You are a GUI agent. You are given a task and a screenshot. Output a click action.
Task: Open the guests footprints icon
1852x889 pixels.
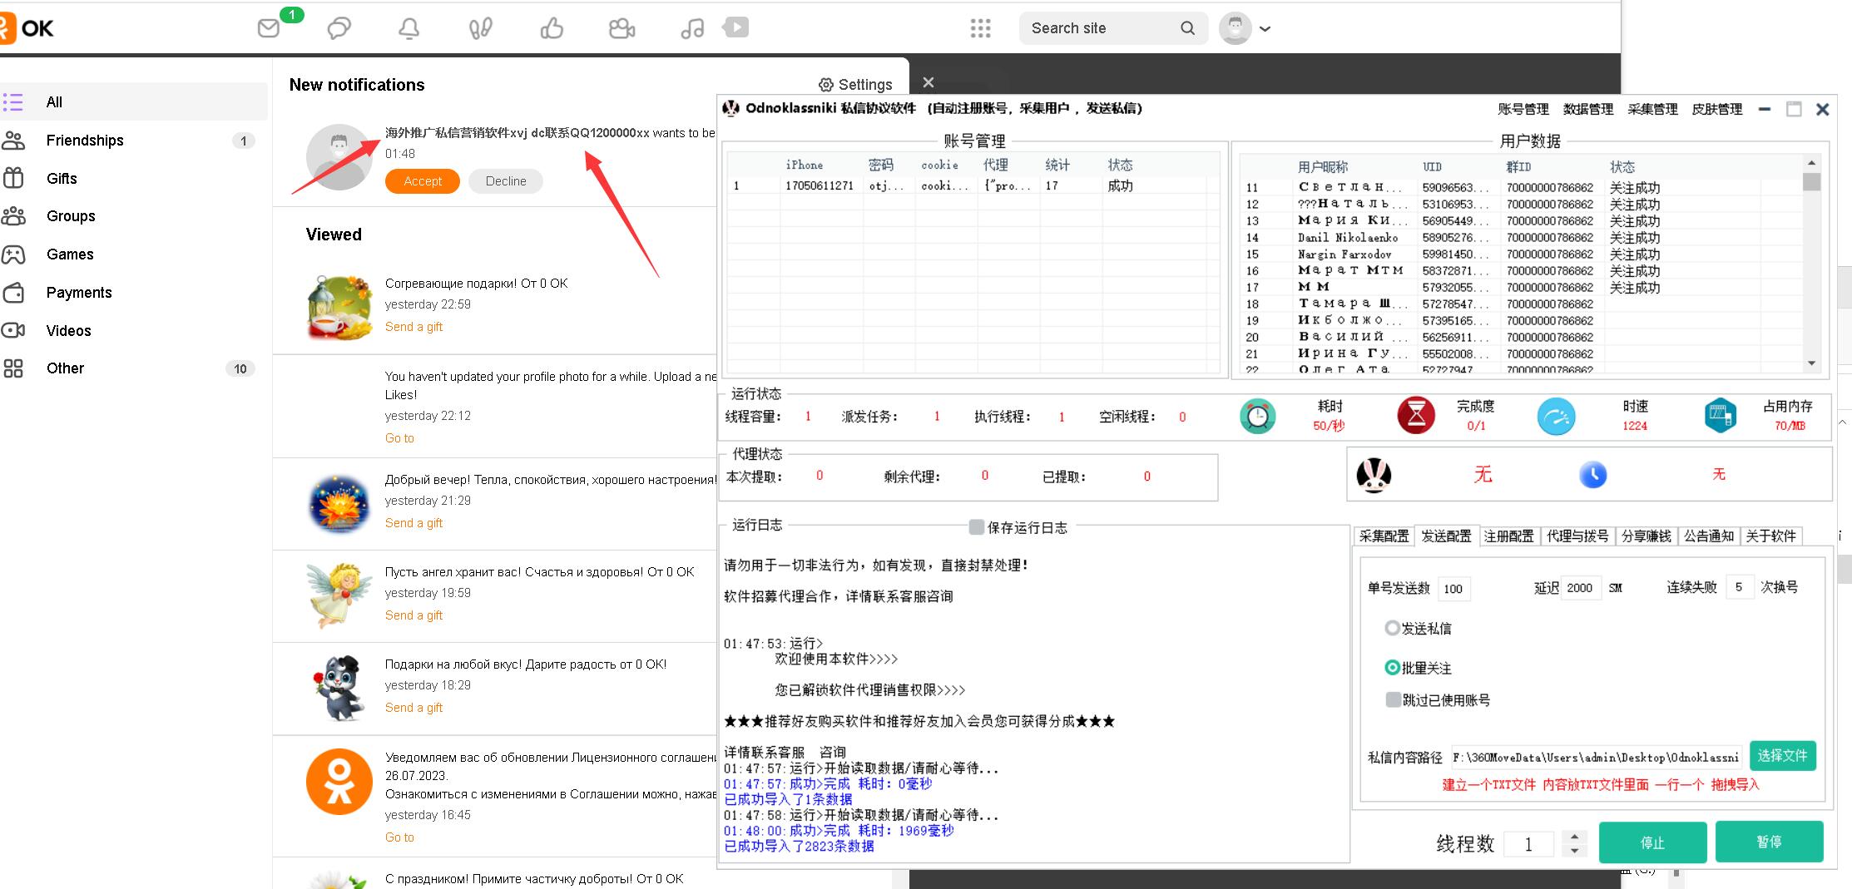[x=480, y=28]
